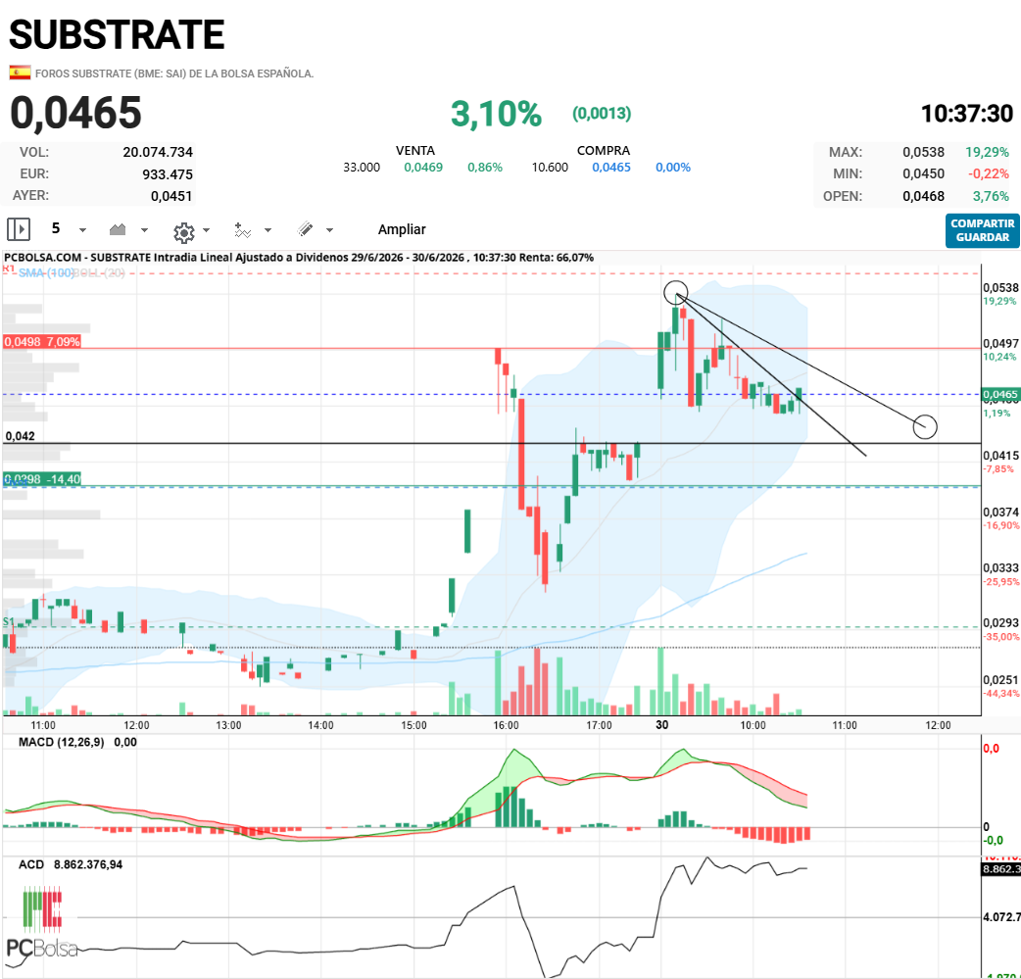Click the time 10:37:30 display
This screenshot has height=979, width=1021.
coord(967,114)
